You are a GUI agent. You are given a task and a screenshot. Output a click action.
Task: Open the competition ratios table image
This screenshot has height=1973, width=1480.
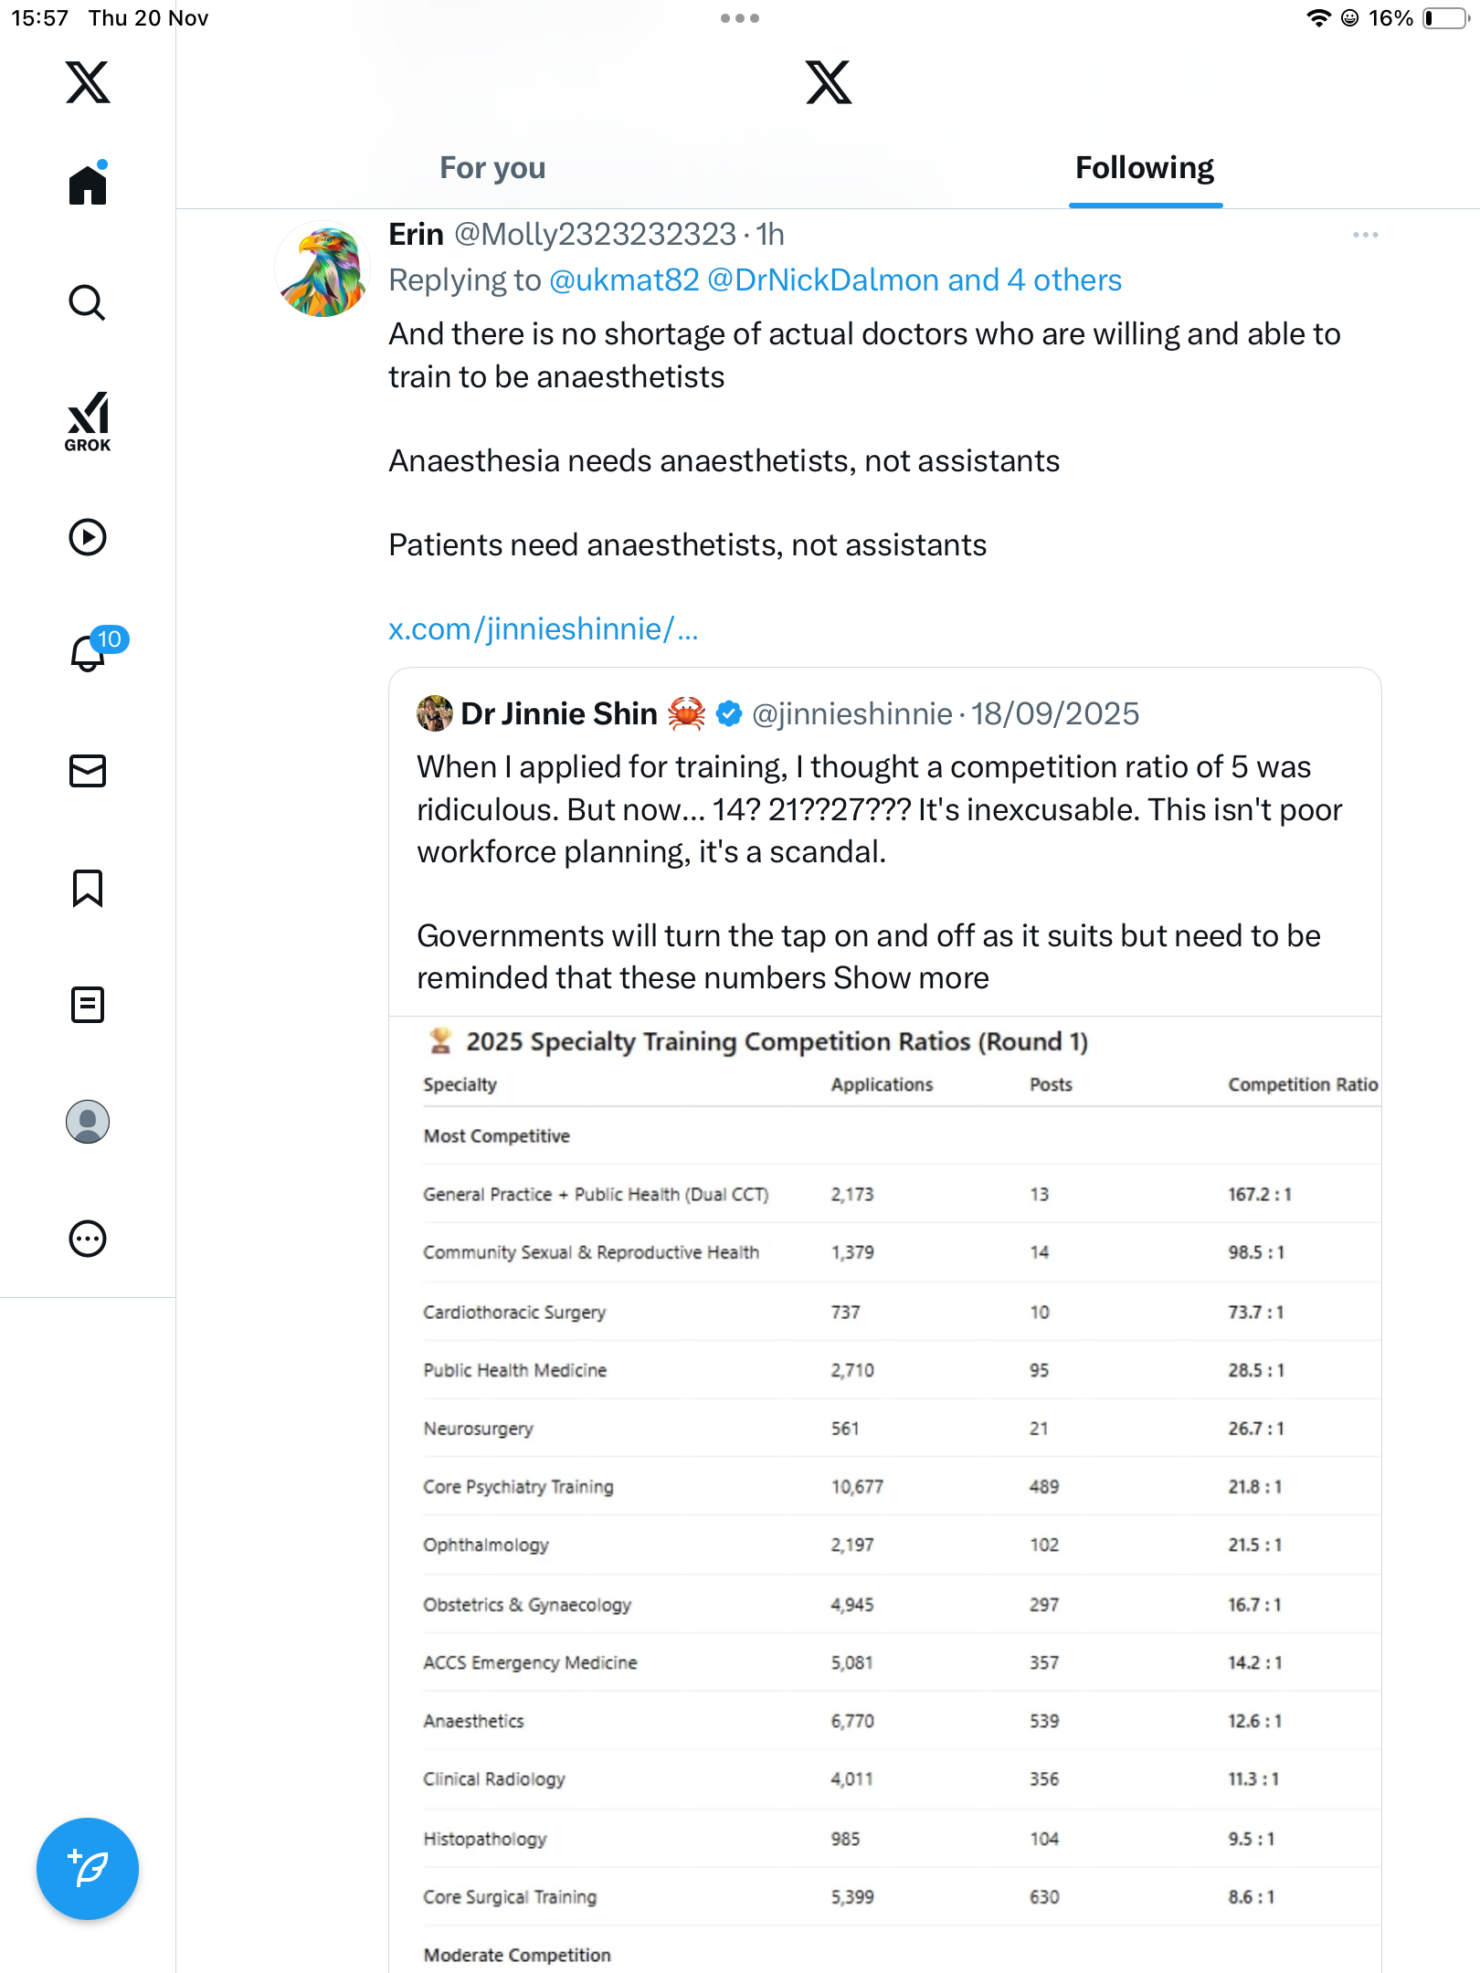(884, 1498)
